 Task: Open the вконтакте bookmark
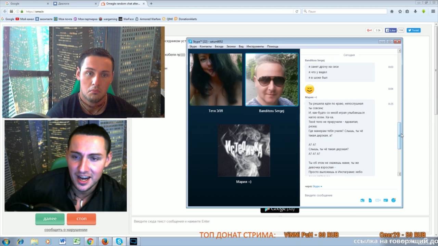(44, 19)
